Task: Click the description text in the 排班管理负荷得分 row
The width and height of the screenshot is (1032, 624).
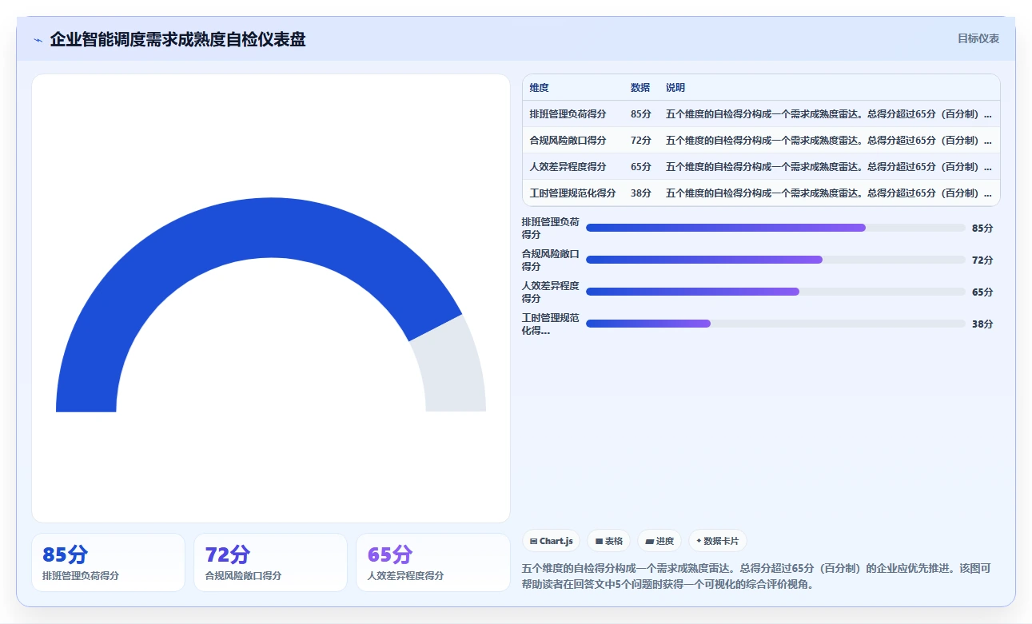Action: [829, 114]
